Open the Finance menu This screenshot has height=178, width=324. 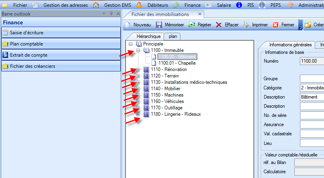(x=192, y=5)
